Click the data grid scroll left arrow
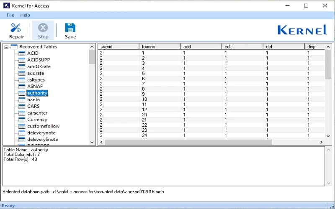The height and width of the screenshot is (209, 335). 101,142
